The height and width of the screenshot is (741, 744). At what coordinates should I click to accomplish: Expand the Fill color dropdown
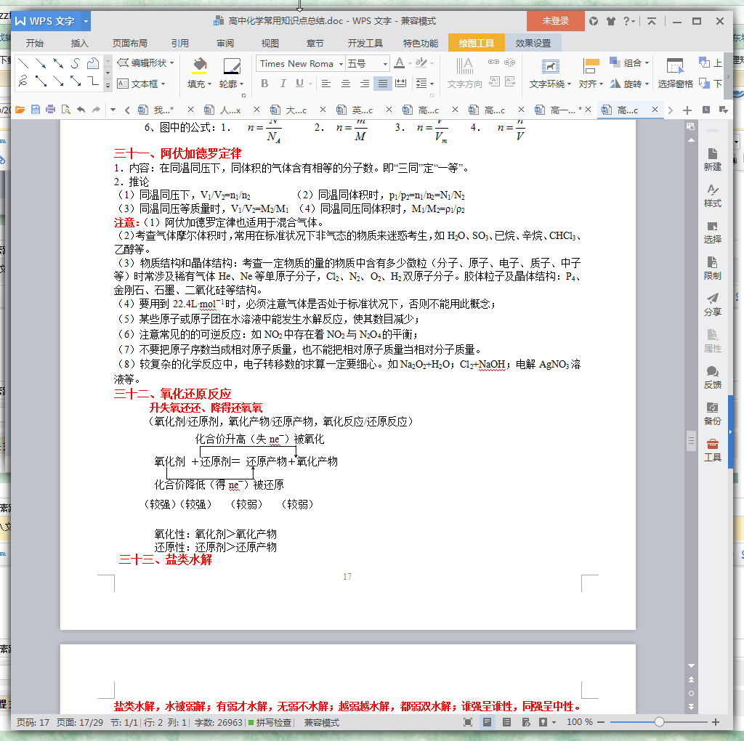[x=209, y=84]
